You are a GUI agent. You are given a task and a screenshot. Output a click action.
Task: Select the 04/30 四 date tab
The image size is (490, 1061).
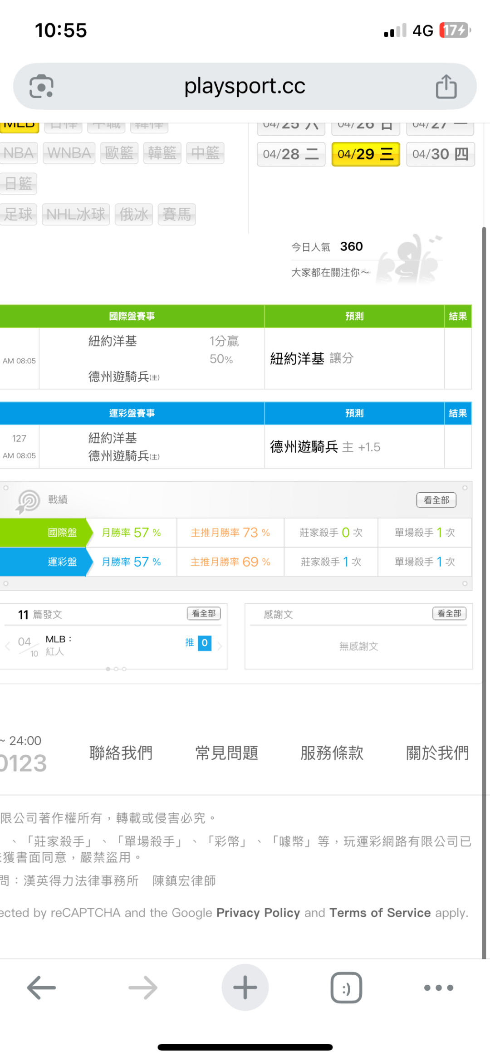coord(440,154)
